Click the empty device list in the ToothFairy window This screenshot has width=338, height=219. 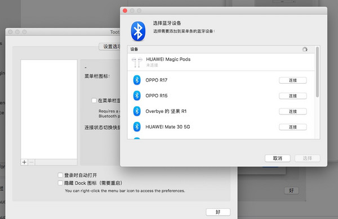(49, 109)
